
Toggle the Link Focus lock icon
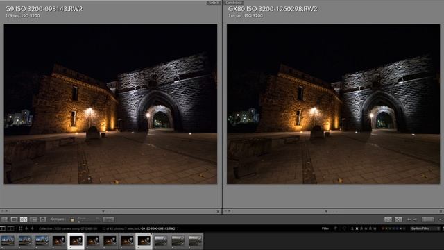point(72,219)
